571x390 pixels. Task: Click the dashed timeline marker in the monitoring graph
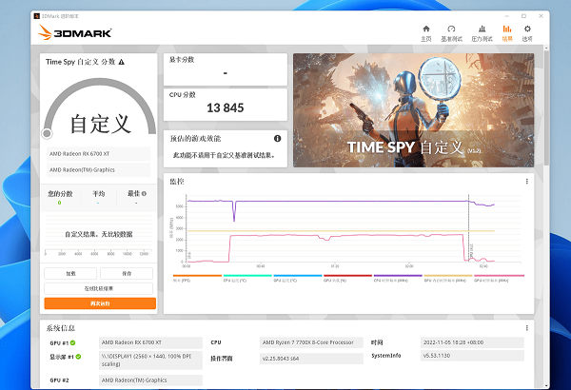468,228
